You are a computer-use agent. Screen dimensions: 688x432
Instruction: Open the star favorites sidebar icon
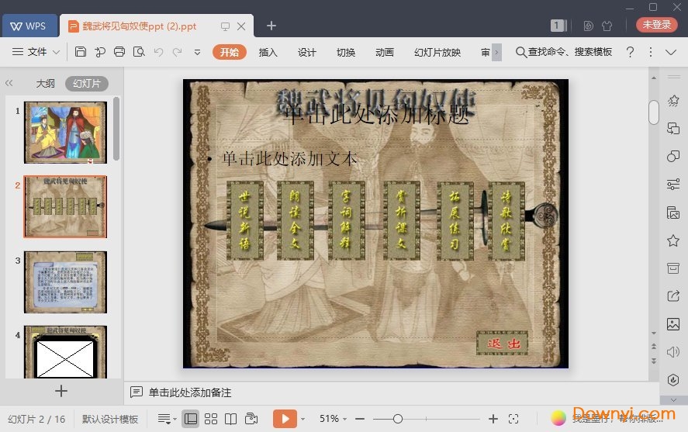[673, 240]
